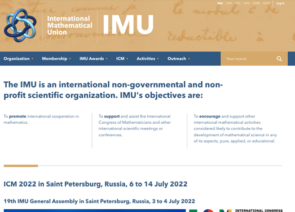Go to the CEIC top-bar link

point(246,3)
